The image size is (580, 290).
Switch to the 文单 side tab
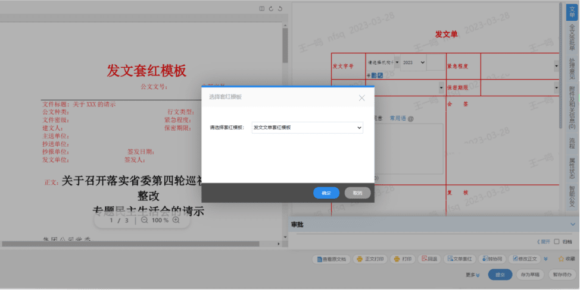(x=572, y=12)
